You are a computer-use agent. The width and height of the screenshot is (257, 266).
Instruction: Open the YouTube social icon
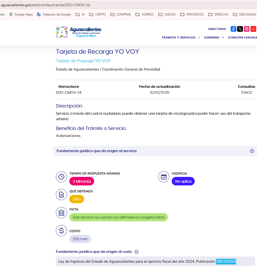[253, 29]
